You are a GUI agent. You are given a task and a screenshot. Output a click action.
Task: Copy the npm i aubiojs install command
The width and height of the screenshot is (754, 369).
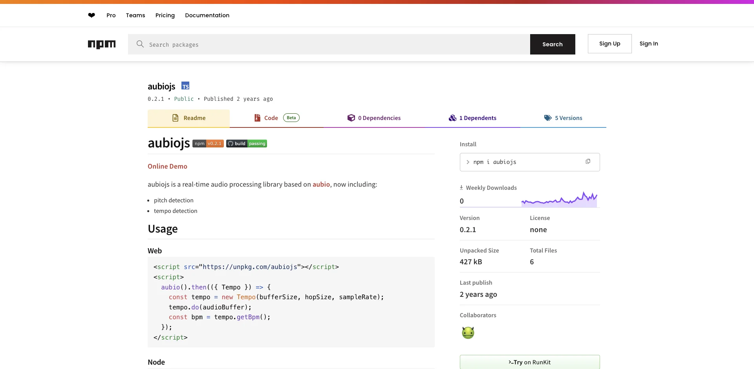click(588, 162)
